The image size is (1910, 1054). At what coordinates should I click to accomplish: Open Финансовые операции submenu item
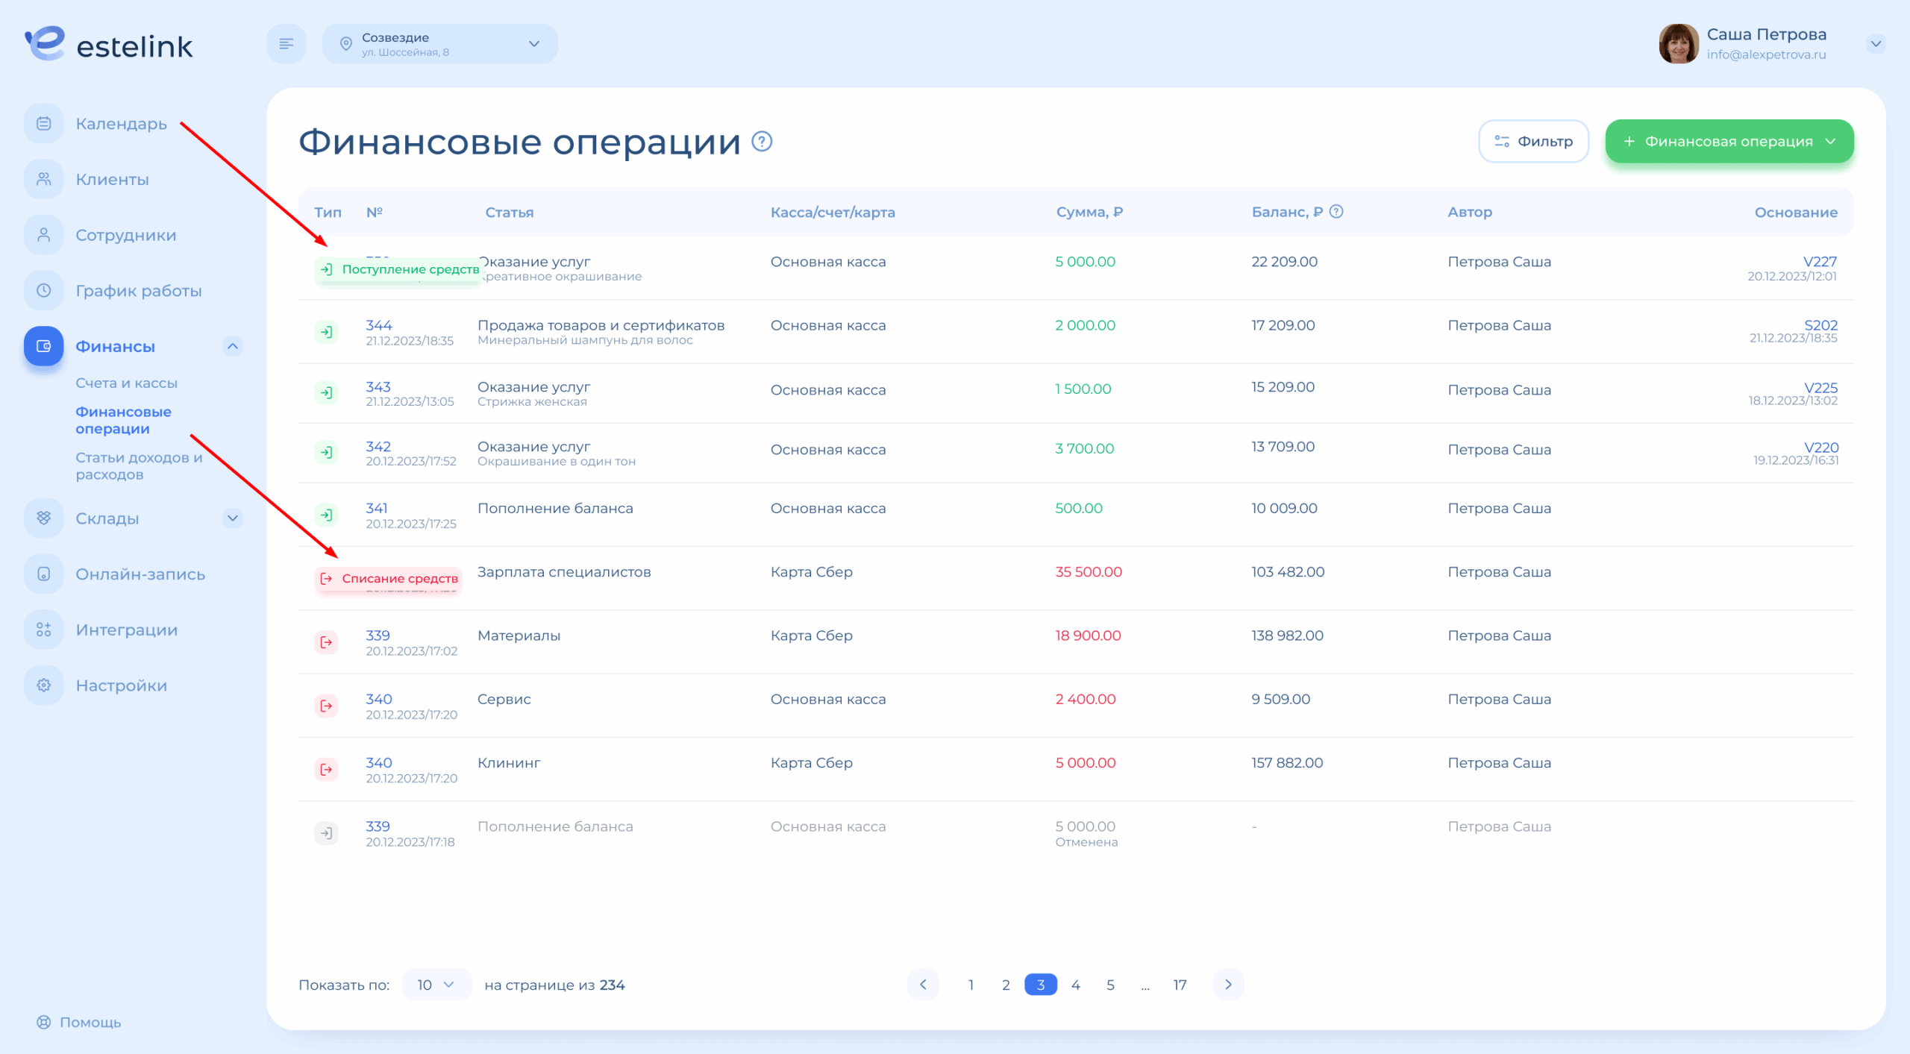(x=123, y=420)
